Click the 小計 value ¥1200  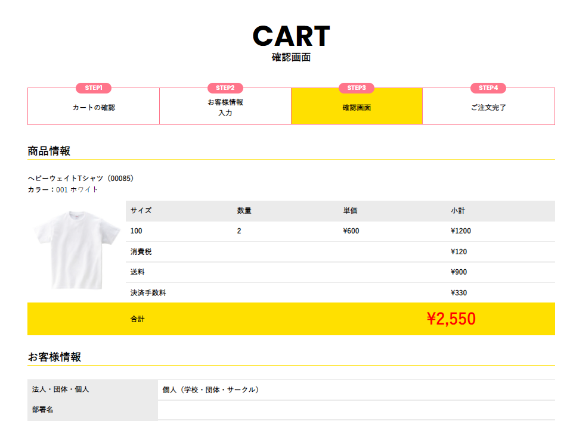click(x=461, y=231)
